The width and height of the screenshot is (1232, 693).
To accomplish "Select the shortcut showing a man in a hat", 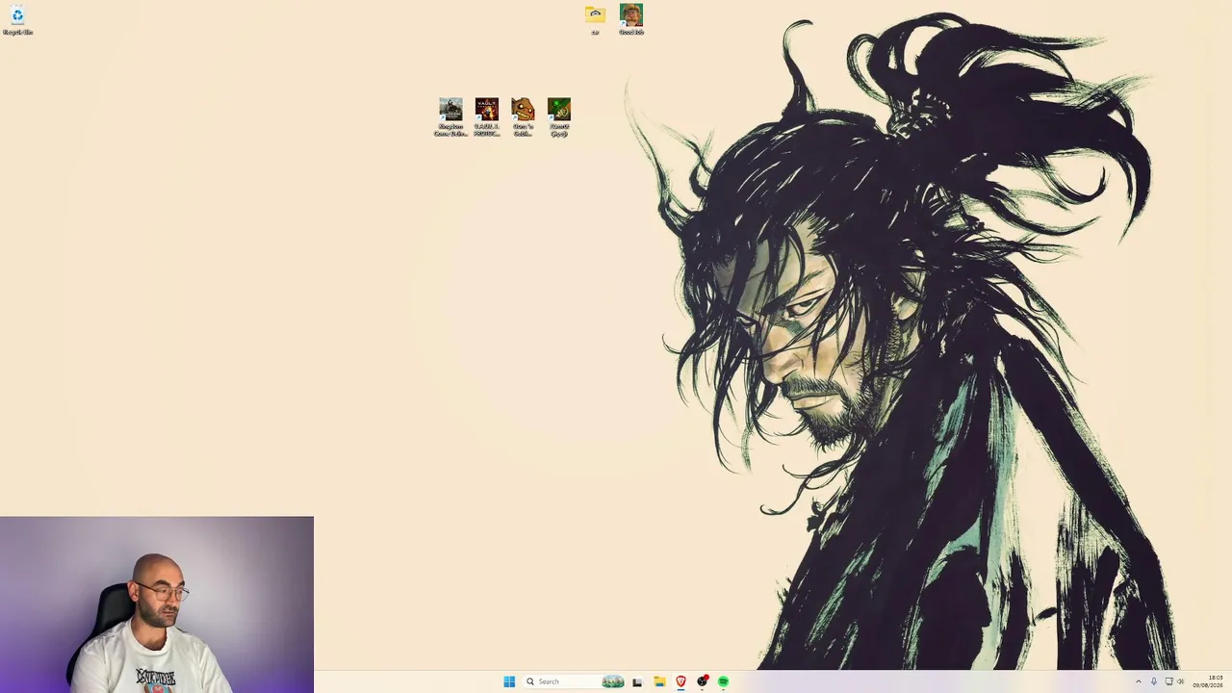I will pos(631,19).
